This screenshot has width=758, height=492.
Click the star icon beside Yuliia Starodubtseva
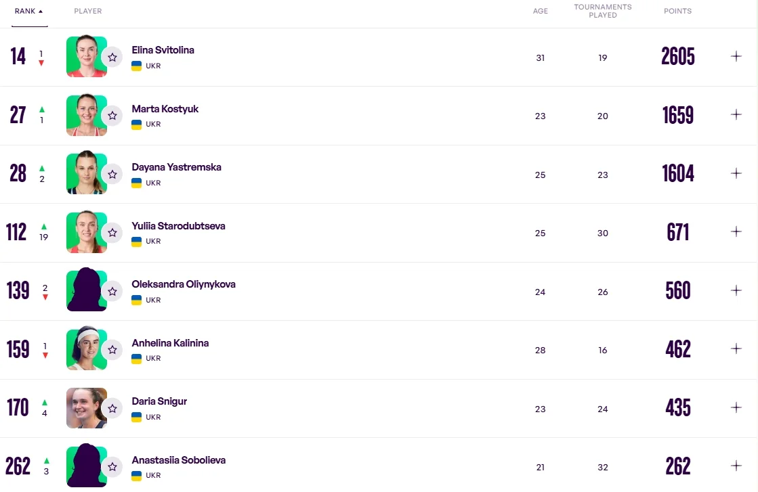tap(112, 233)
